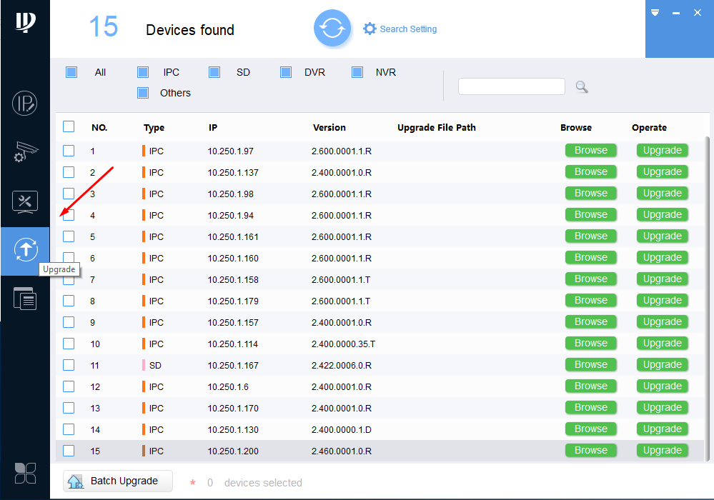Click the app logo at top left

[26, 22]
